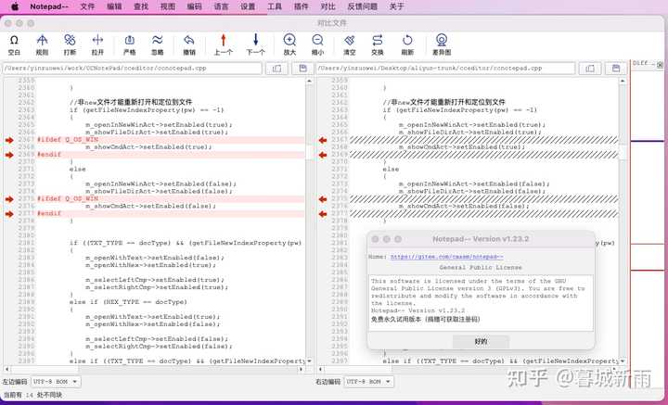Image resolution: width=668 pixels, height=405 pixels.
Task: Open the 编码 menu
Action: (194, 6)
